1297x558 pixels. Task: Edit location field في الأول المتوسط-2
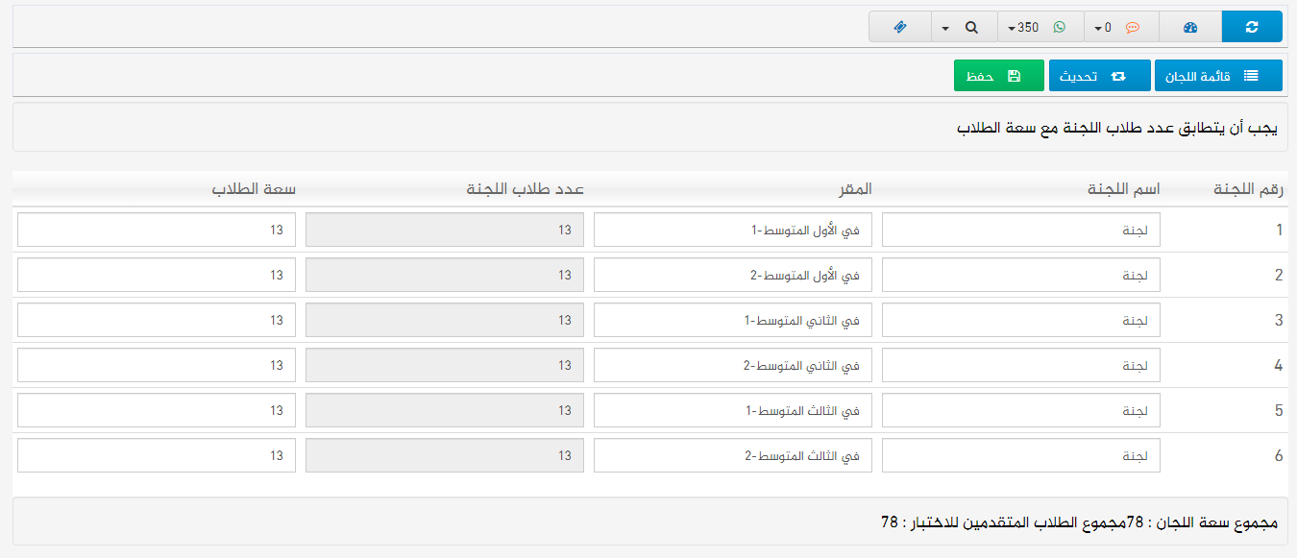click(732, 275)
